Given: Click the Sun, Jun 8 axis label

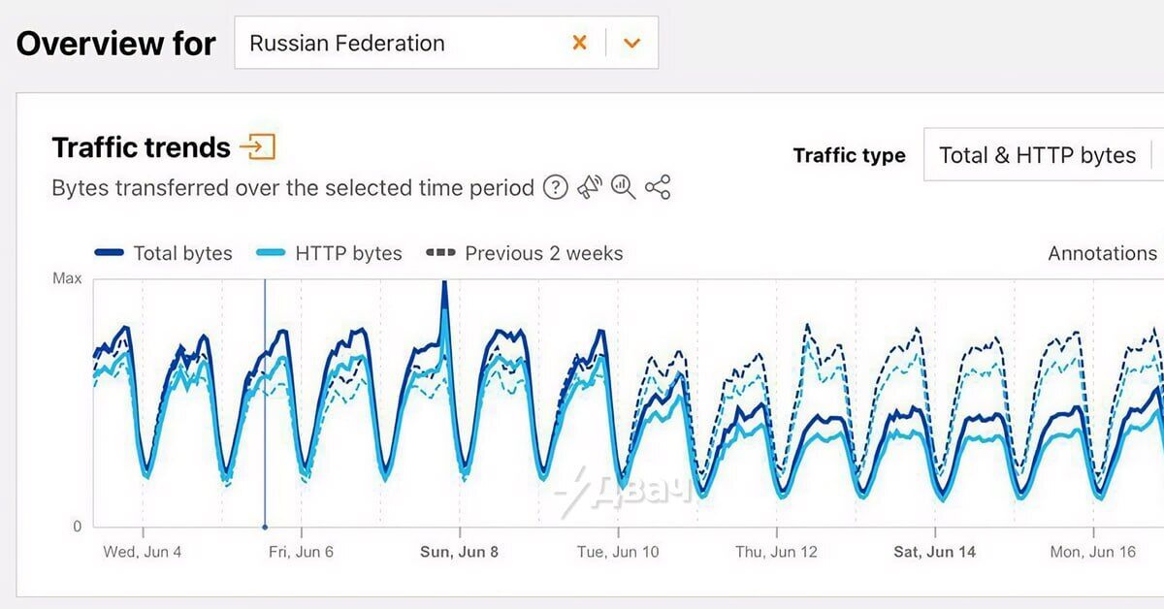Looking at the screenshot, I should pos(459,552).
